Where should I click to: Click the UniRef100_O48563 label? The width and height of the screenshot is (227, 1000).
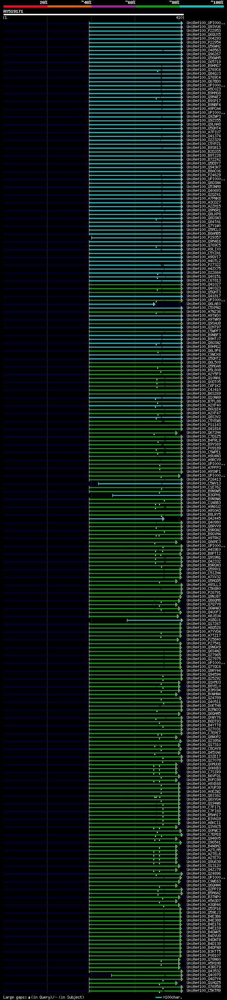(x=204, y=50)
